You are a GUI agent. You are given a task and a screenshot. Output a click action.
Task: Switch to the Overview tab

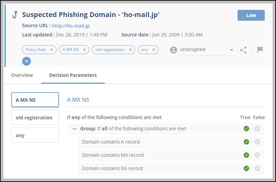22,75
